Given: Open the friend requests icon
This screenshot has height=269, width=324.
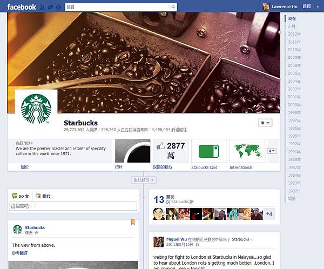Looking at the screenshot, I should pos(42,7).
